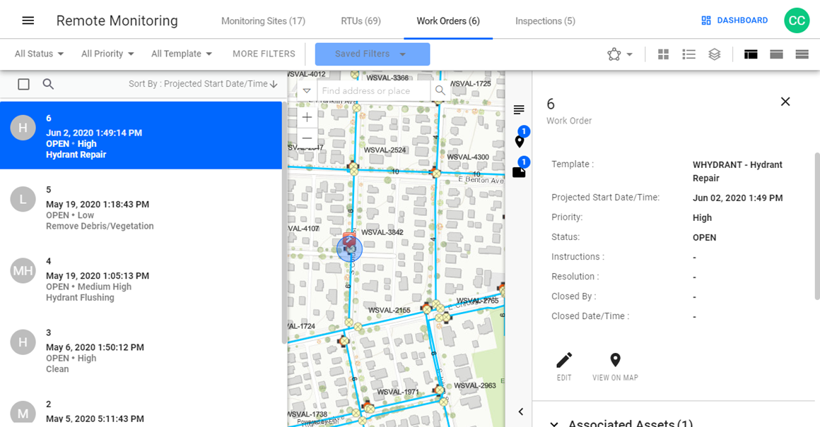Expand the Saved Filters dropdown
This screenshot has height=427, width=820.
pos(372,54)
